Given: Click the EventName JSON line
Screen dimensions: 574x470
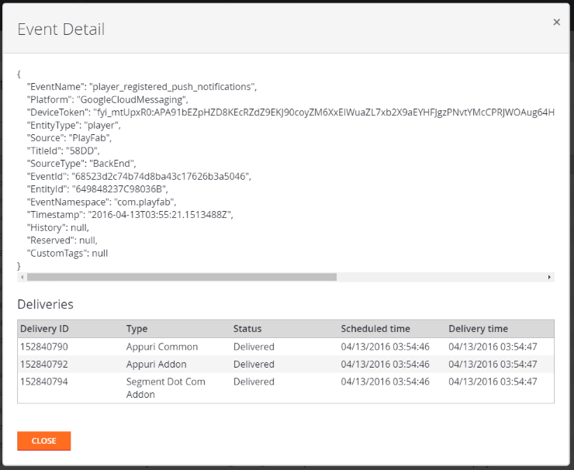Looking at the screenshot, I should click(142, 87).
